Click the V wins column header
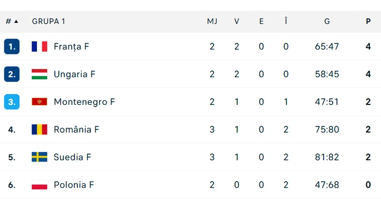Viewport: 381px width, 199px height. click(x=237, y=21)
